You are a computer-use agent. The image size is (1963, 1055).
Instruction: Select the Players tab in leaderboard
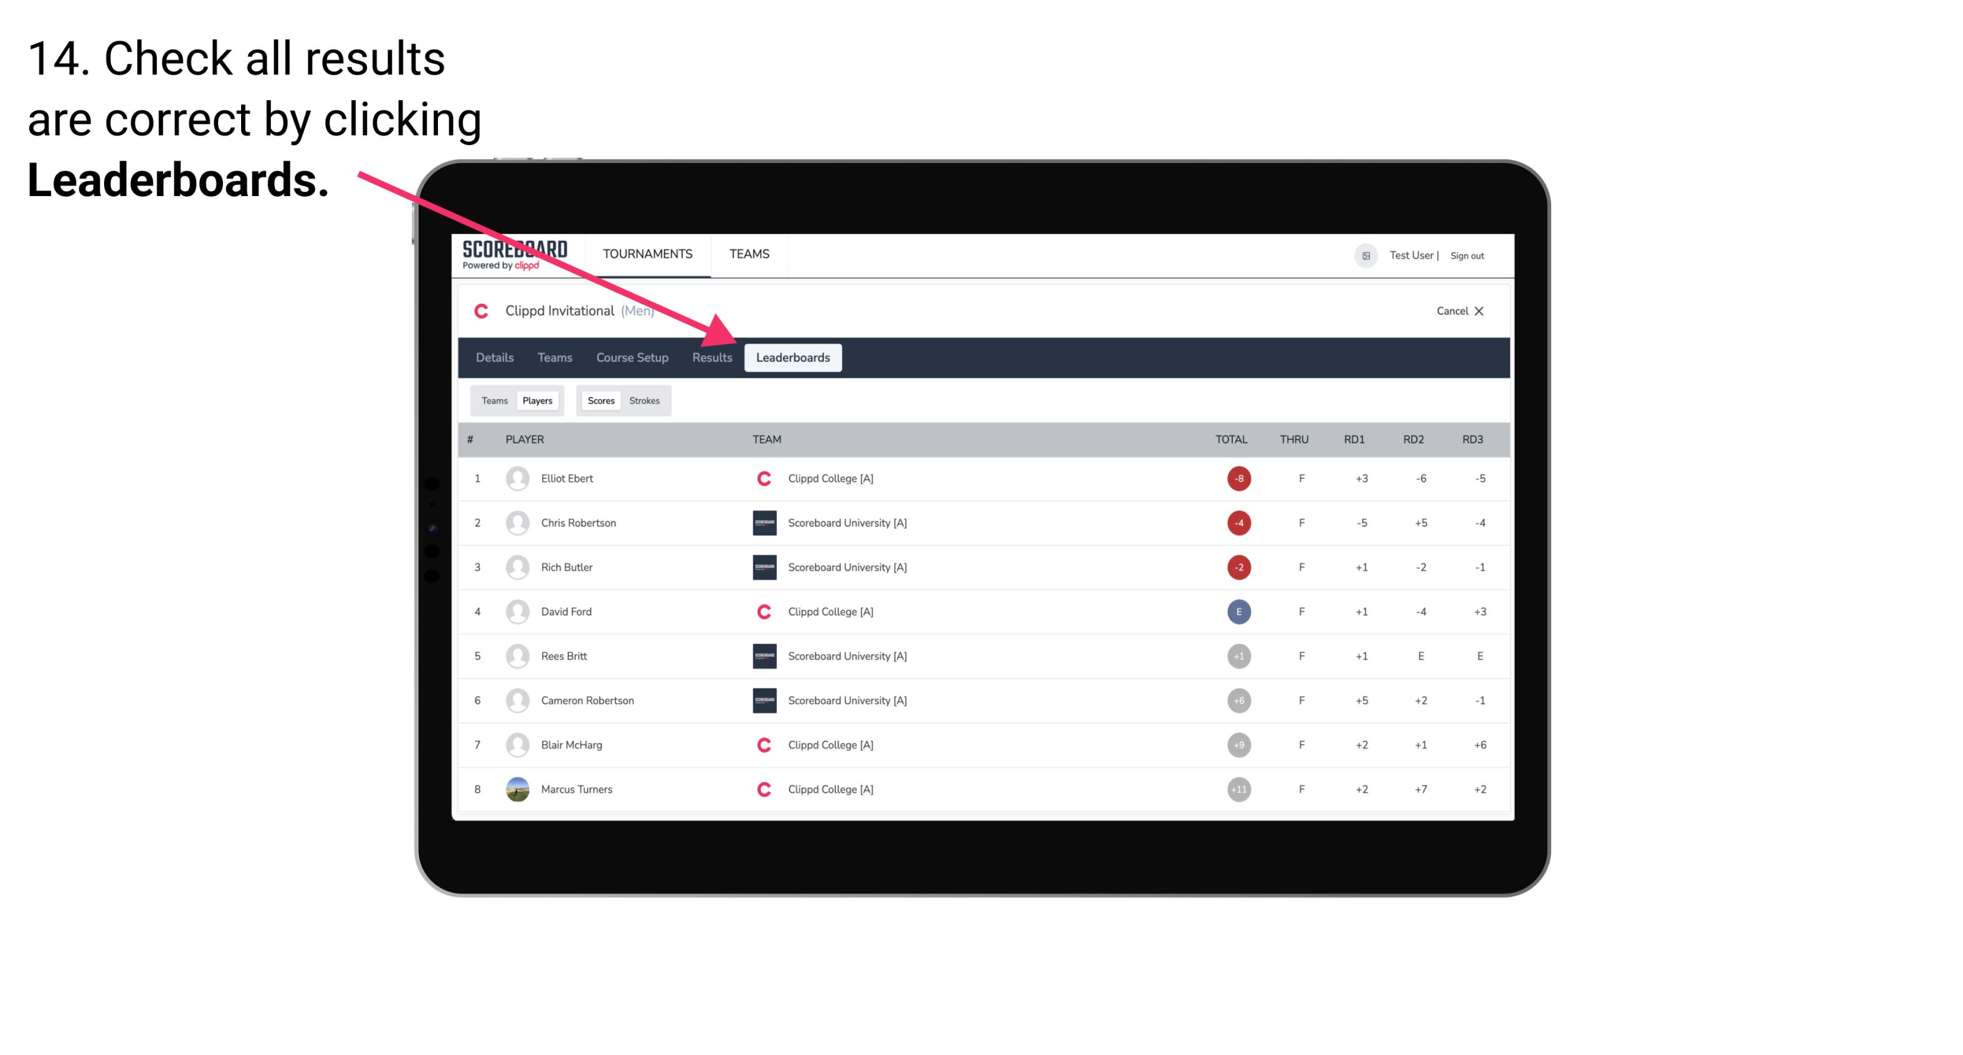(537, 400)
